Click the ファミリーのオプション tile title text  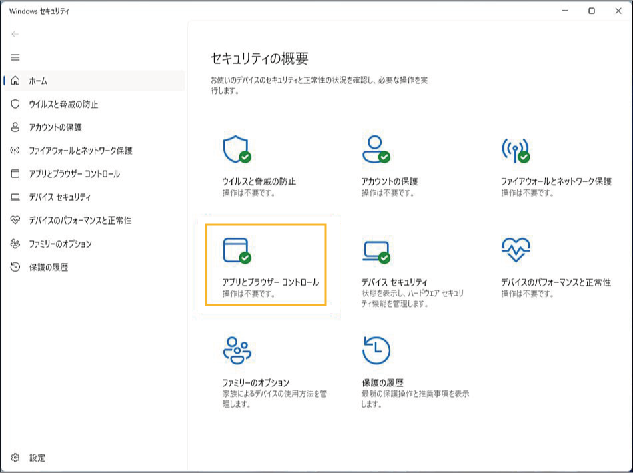tap(256, 383)
